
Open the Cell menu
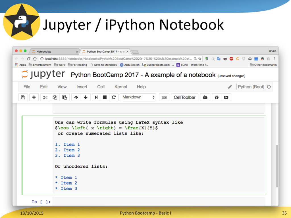101,87
